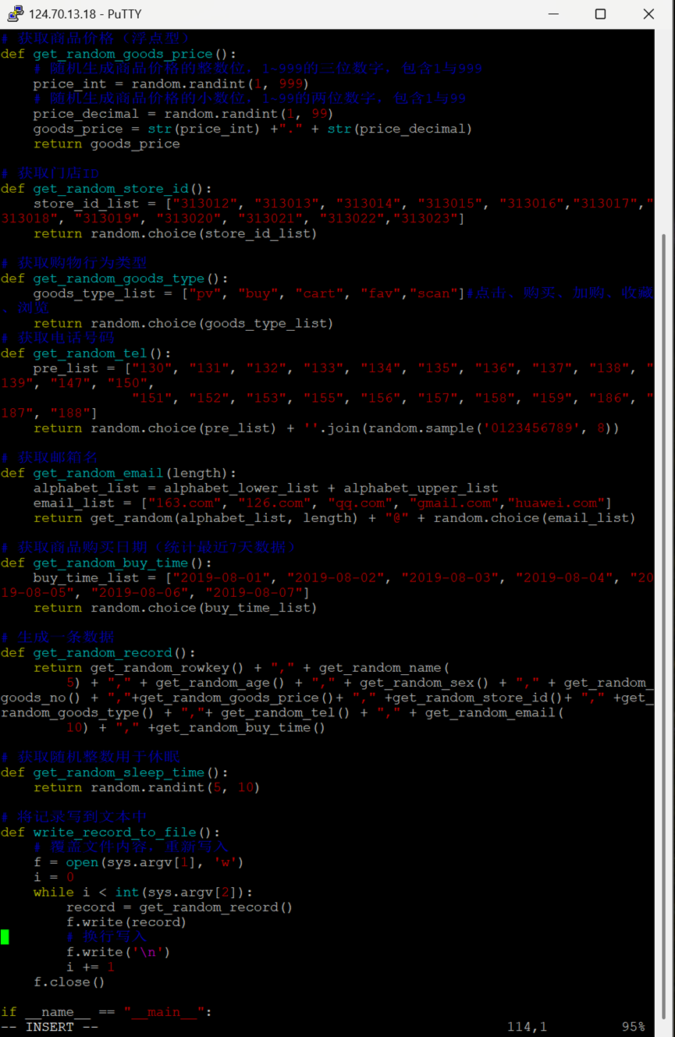Click 'def get_random_goods_price():' line
Image resolution: width=675 pixels, height=1037 pixels.
(119, 54)
